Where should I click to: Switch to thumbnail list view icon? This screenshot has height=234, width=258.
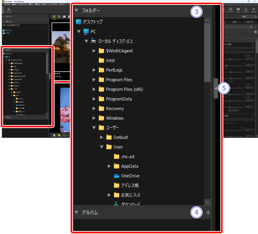point(59,17)
